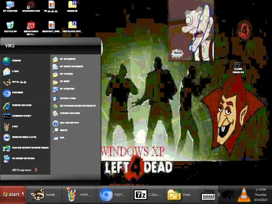Select the Fizzyblood.font zip archive icon
Viewport: 272px width, 204px height.
pos(72,27)
